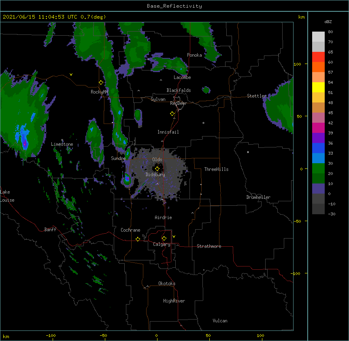349x341 pixels.
Task: Pick the pink 42-45 dBZ legend swatch
Action: [x=318, y=118]
